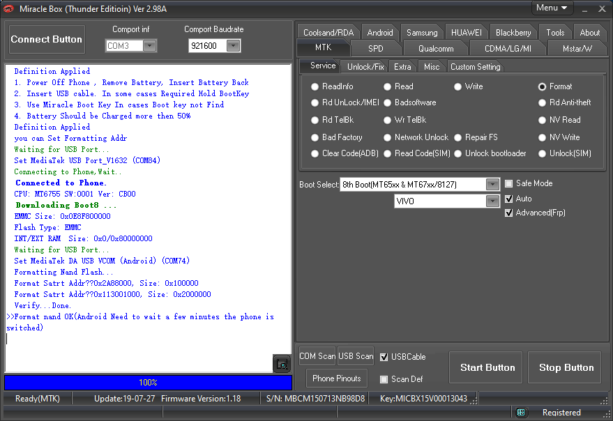This screenshot has width=613, height=421.
Task: Open the Samsung tab
Action: pyautogui.click(x=422, y=33)
